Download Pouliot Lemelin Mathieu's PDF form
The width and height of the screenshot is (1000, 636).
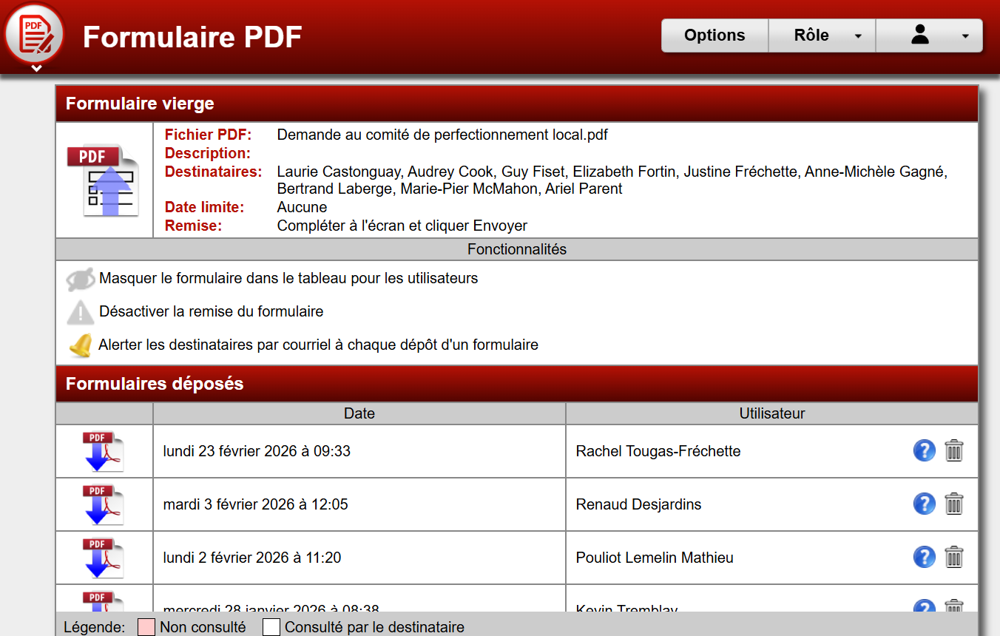click(103, 558)
